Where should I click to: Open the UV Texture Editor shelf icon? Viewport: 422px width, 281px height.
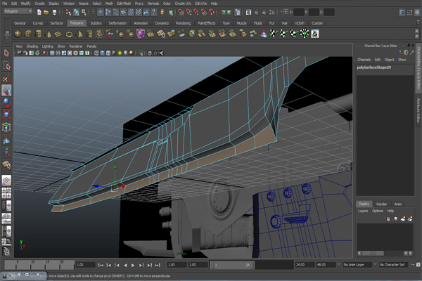[314, 34]
